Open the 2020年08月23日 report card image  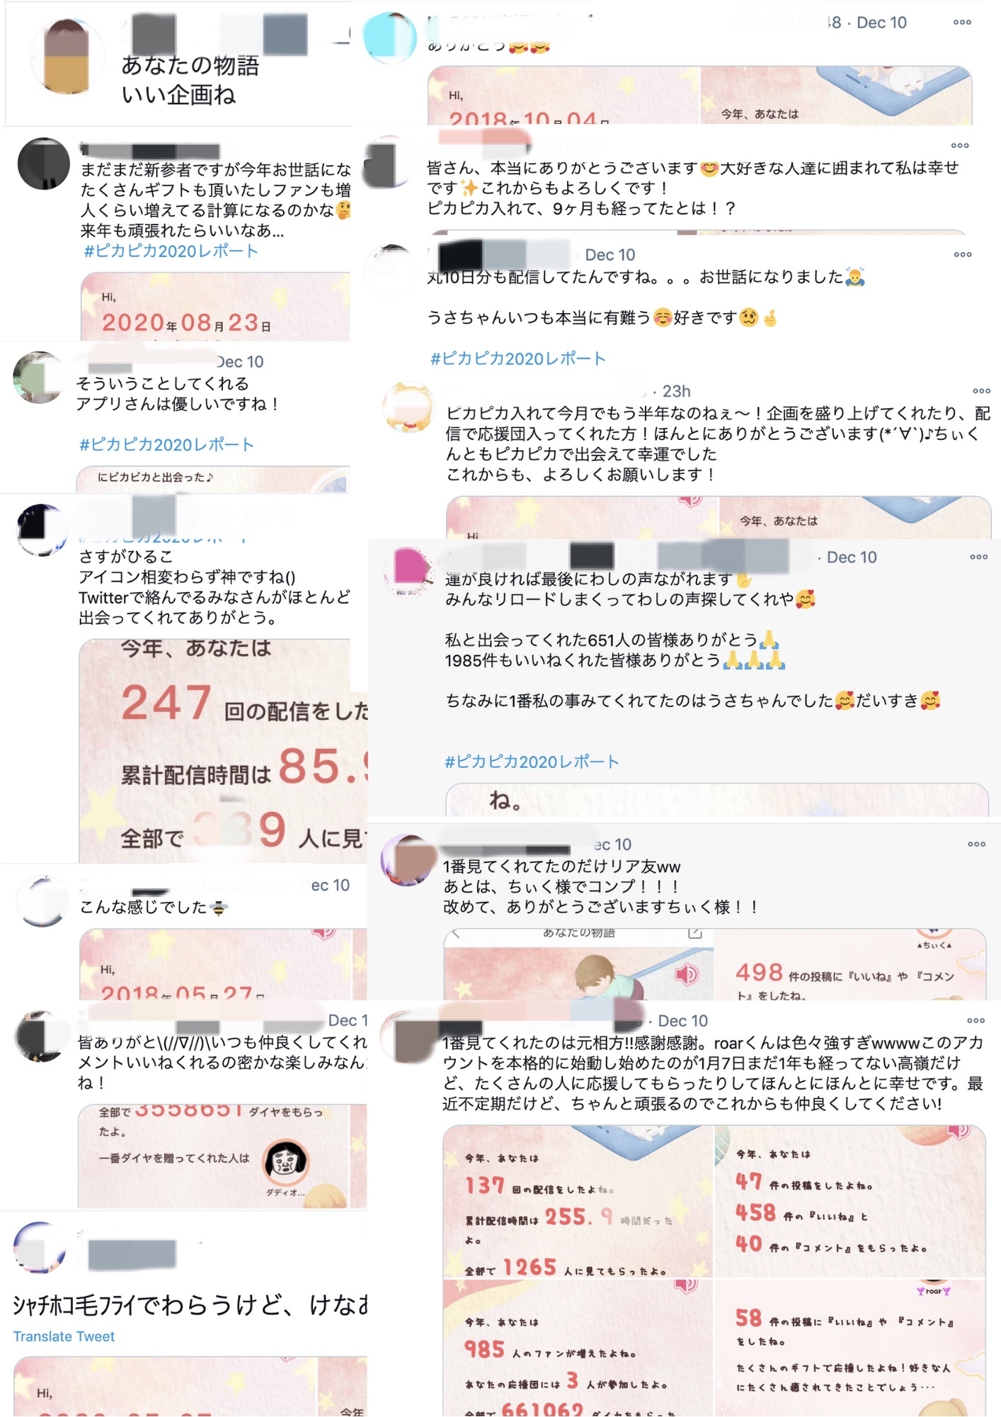(215, 306)
